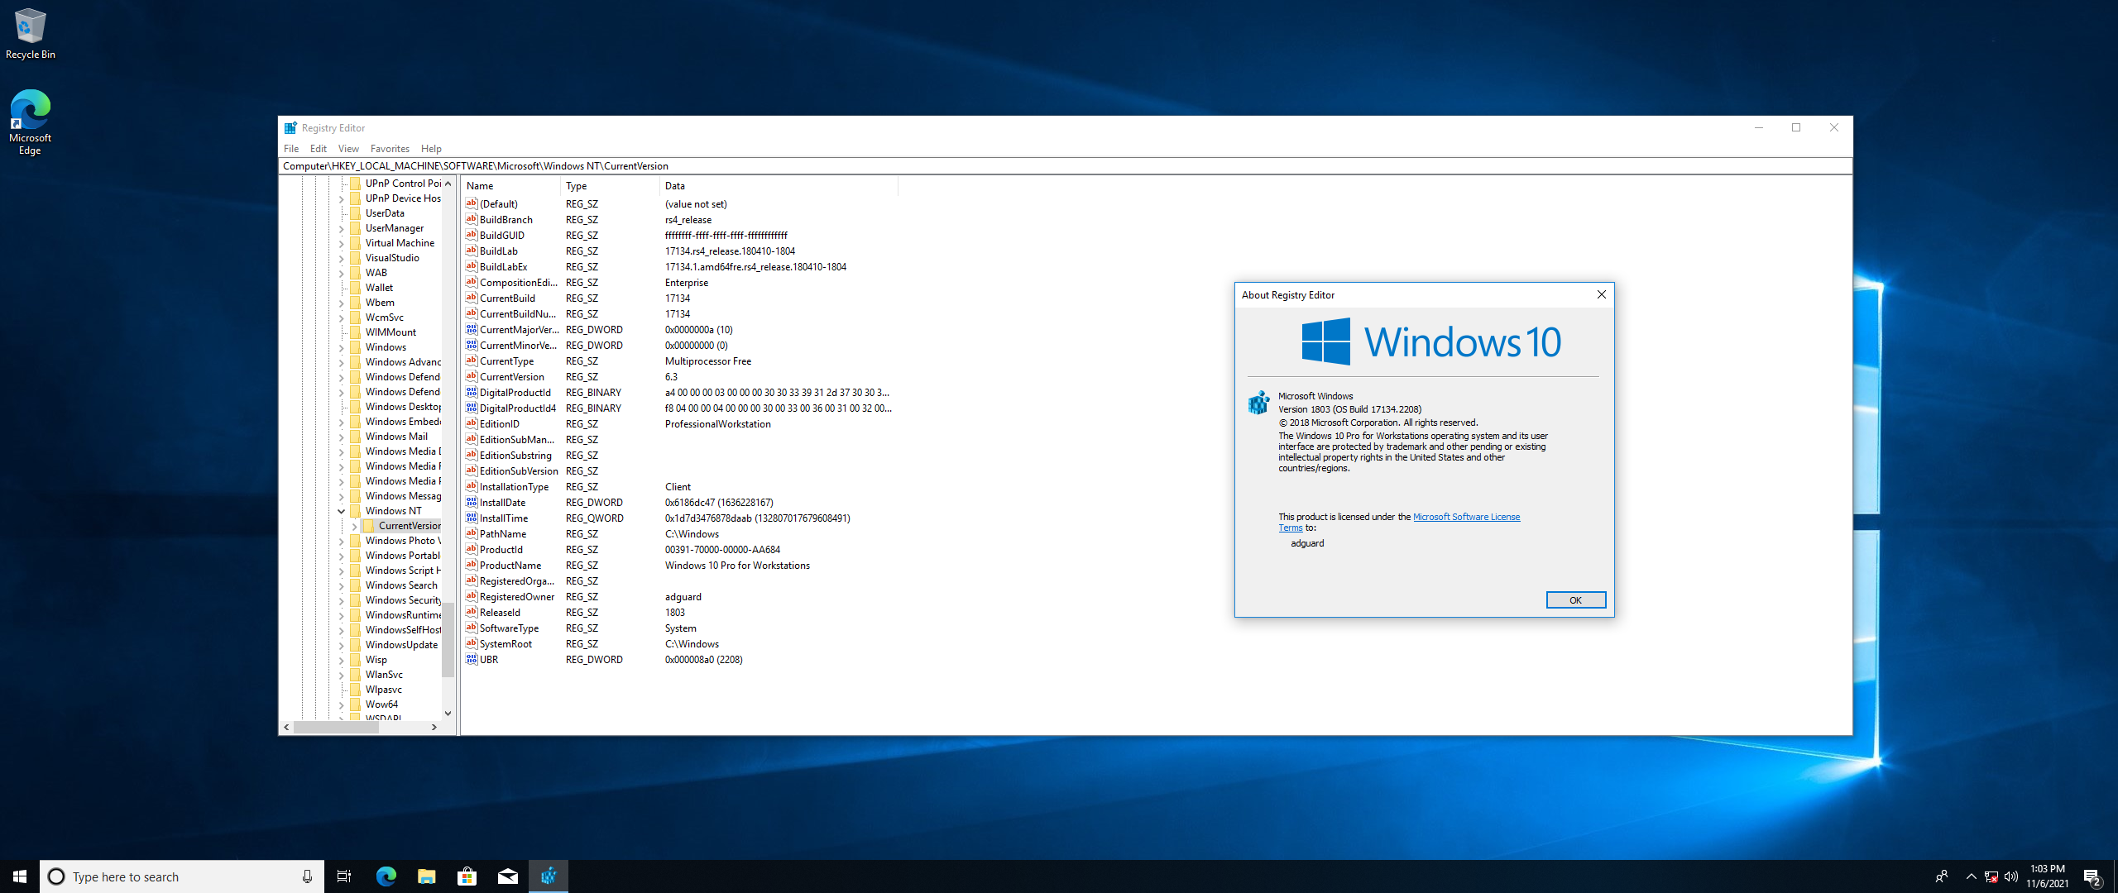Image resolution: width=2118 pixels, height=893 pixels.
Task: Click the regedit icon in About dialog
Action: pyautogui.click(x=1258, y=403)
